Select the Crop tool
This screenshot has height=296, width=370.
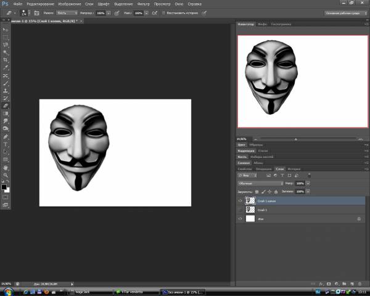coord(6,60)
